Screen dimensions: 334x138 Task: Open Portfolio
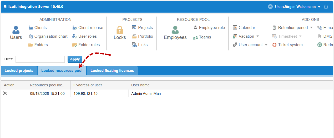(142, 36)
